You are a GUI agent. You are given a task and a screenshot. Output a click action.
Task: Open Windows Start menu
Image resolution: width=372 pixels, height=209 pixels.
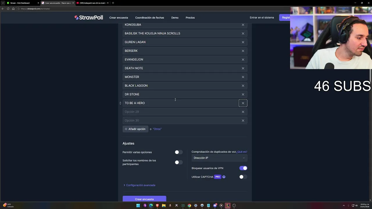pyautogui.click(x=138, y=206)
